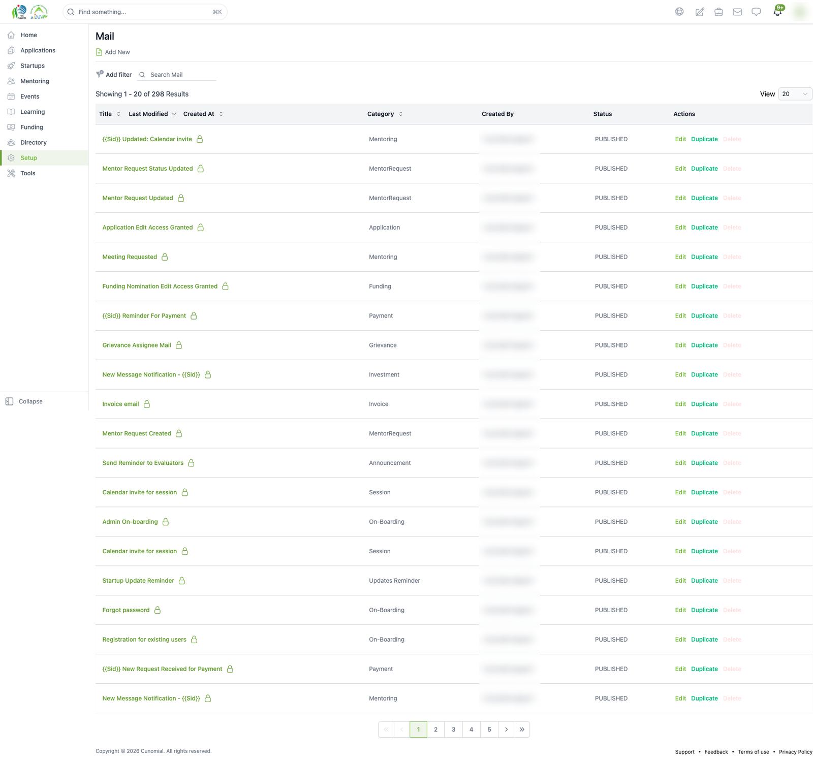Open the Privacy Policy footer link
This screenshot has height=758, width=813.
tap(795, 752)
